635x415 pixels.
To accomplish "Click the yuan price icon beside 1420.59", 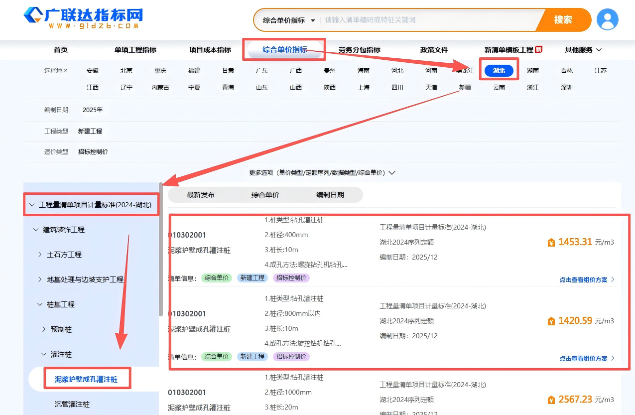I will 551,321.
